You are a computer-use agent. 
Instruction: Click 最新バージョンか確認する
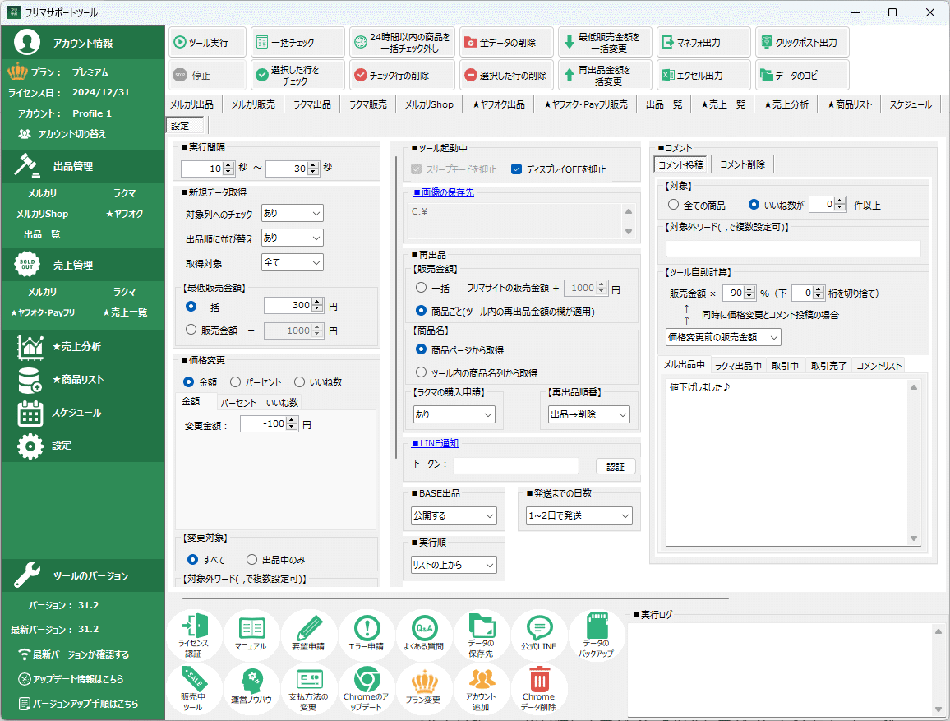[x=73, y=654]
